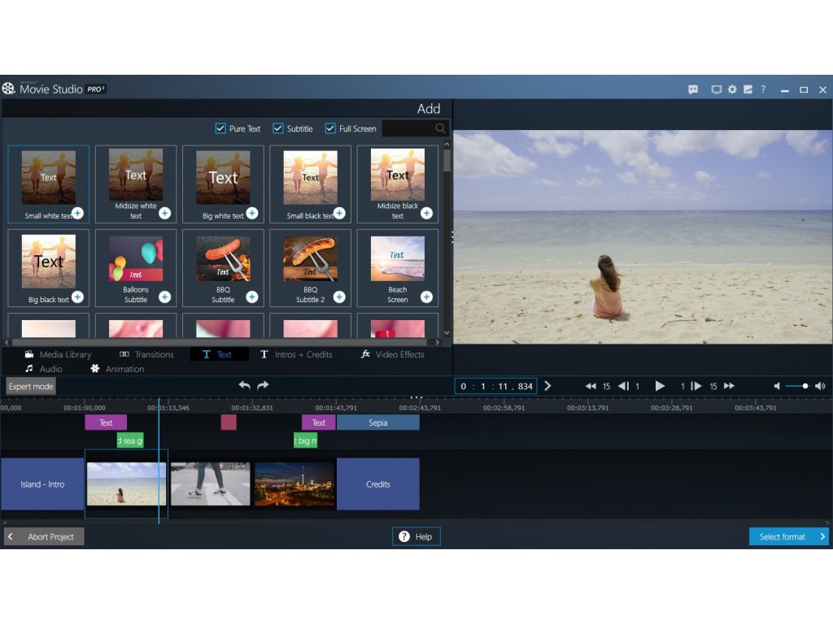The height and width of the screenshot is (624, 833).
Task: Add the Big white text template
Action: pos(252,213)
